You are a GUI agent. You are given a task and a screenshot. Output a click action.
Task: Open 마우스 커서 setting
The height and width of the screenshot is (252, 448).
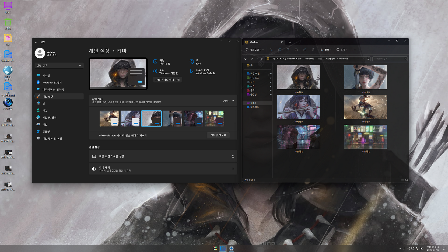coord(202,72)
